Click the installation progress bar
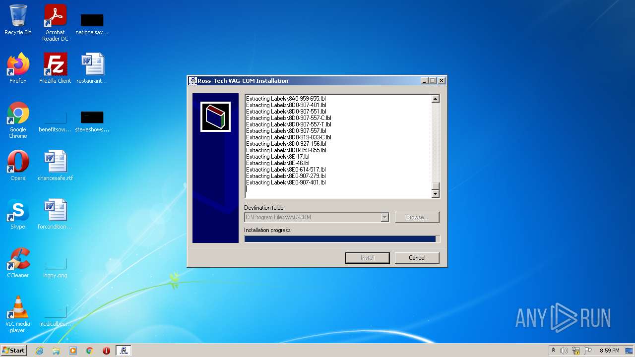This screenshot has height=357, width=635. [342, 239]
